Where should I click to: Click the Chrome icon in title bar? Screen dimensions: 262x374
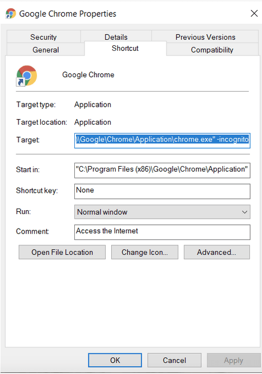point(11,13)
